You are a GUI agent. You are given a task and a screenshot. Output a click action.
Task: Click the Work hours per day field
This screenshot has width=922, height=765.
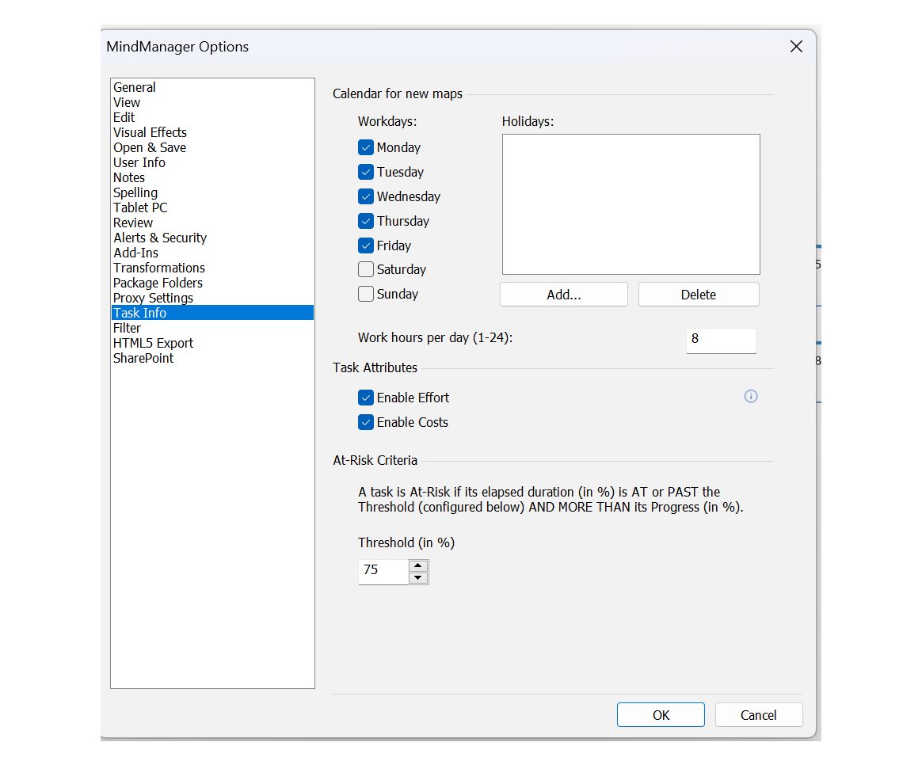720,339
